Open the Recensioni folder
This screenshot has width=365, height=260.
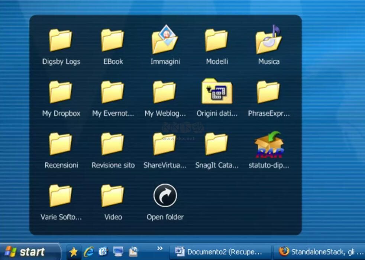pyautogui.click(x=61, y=144)
